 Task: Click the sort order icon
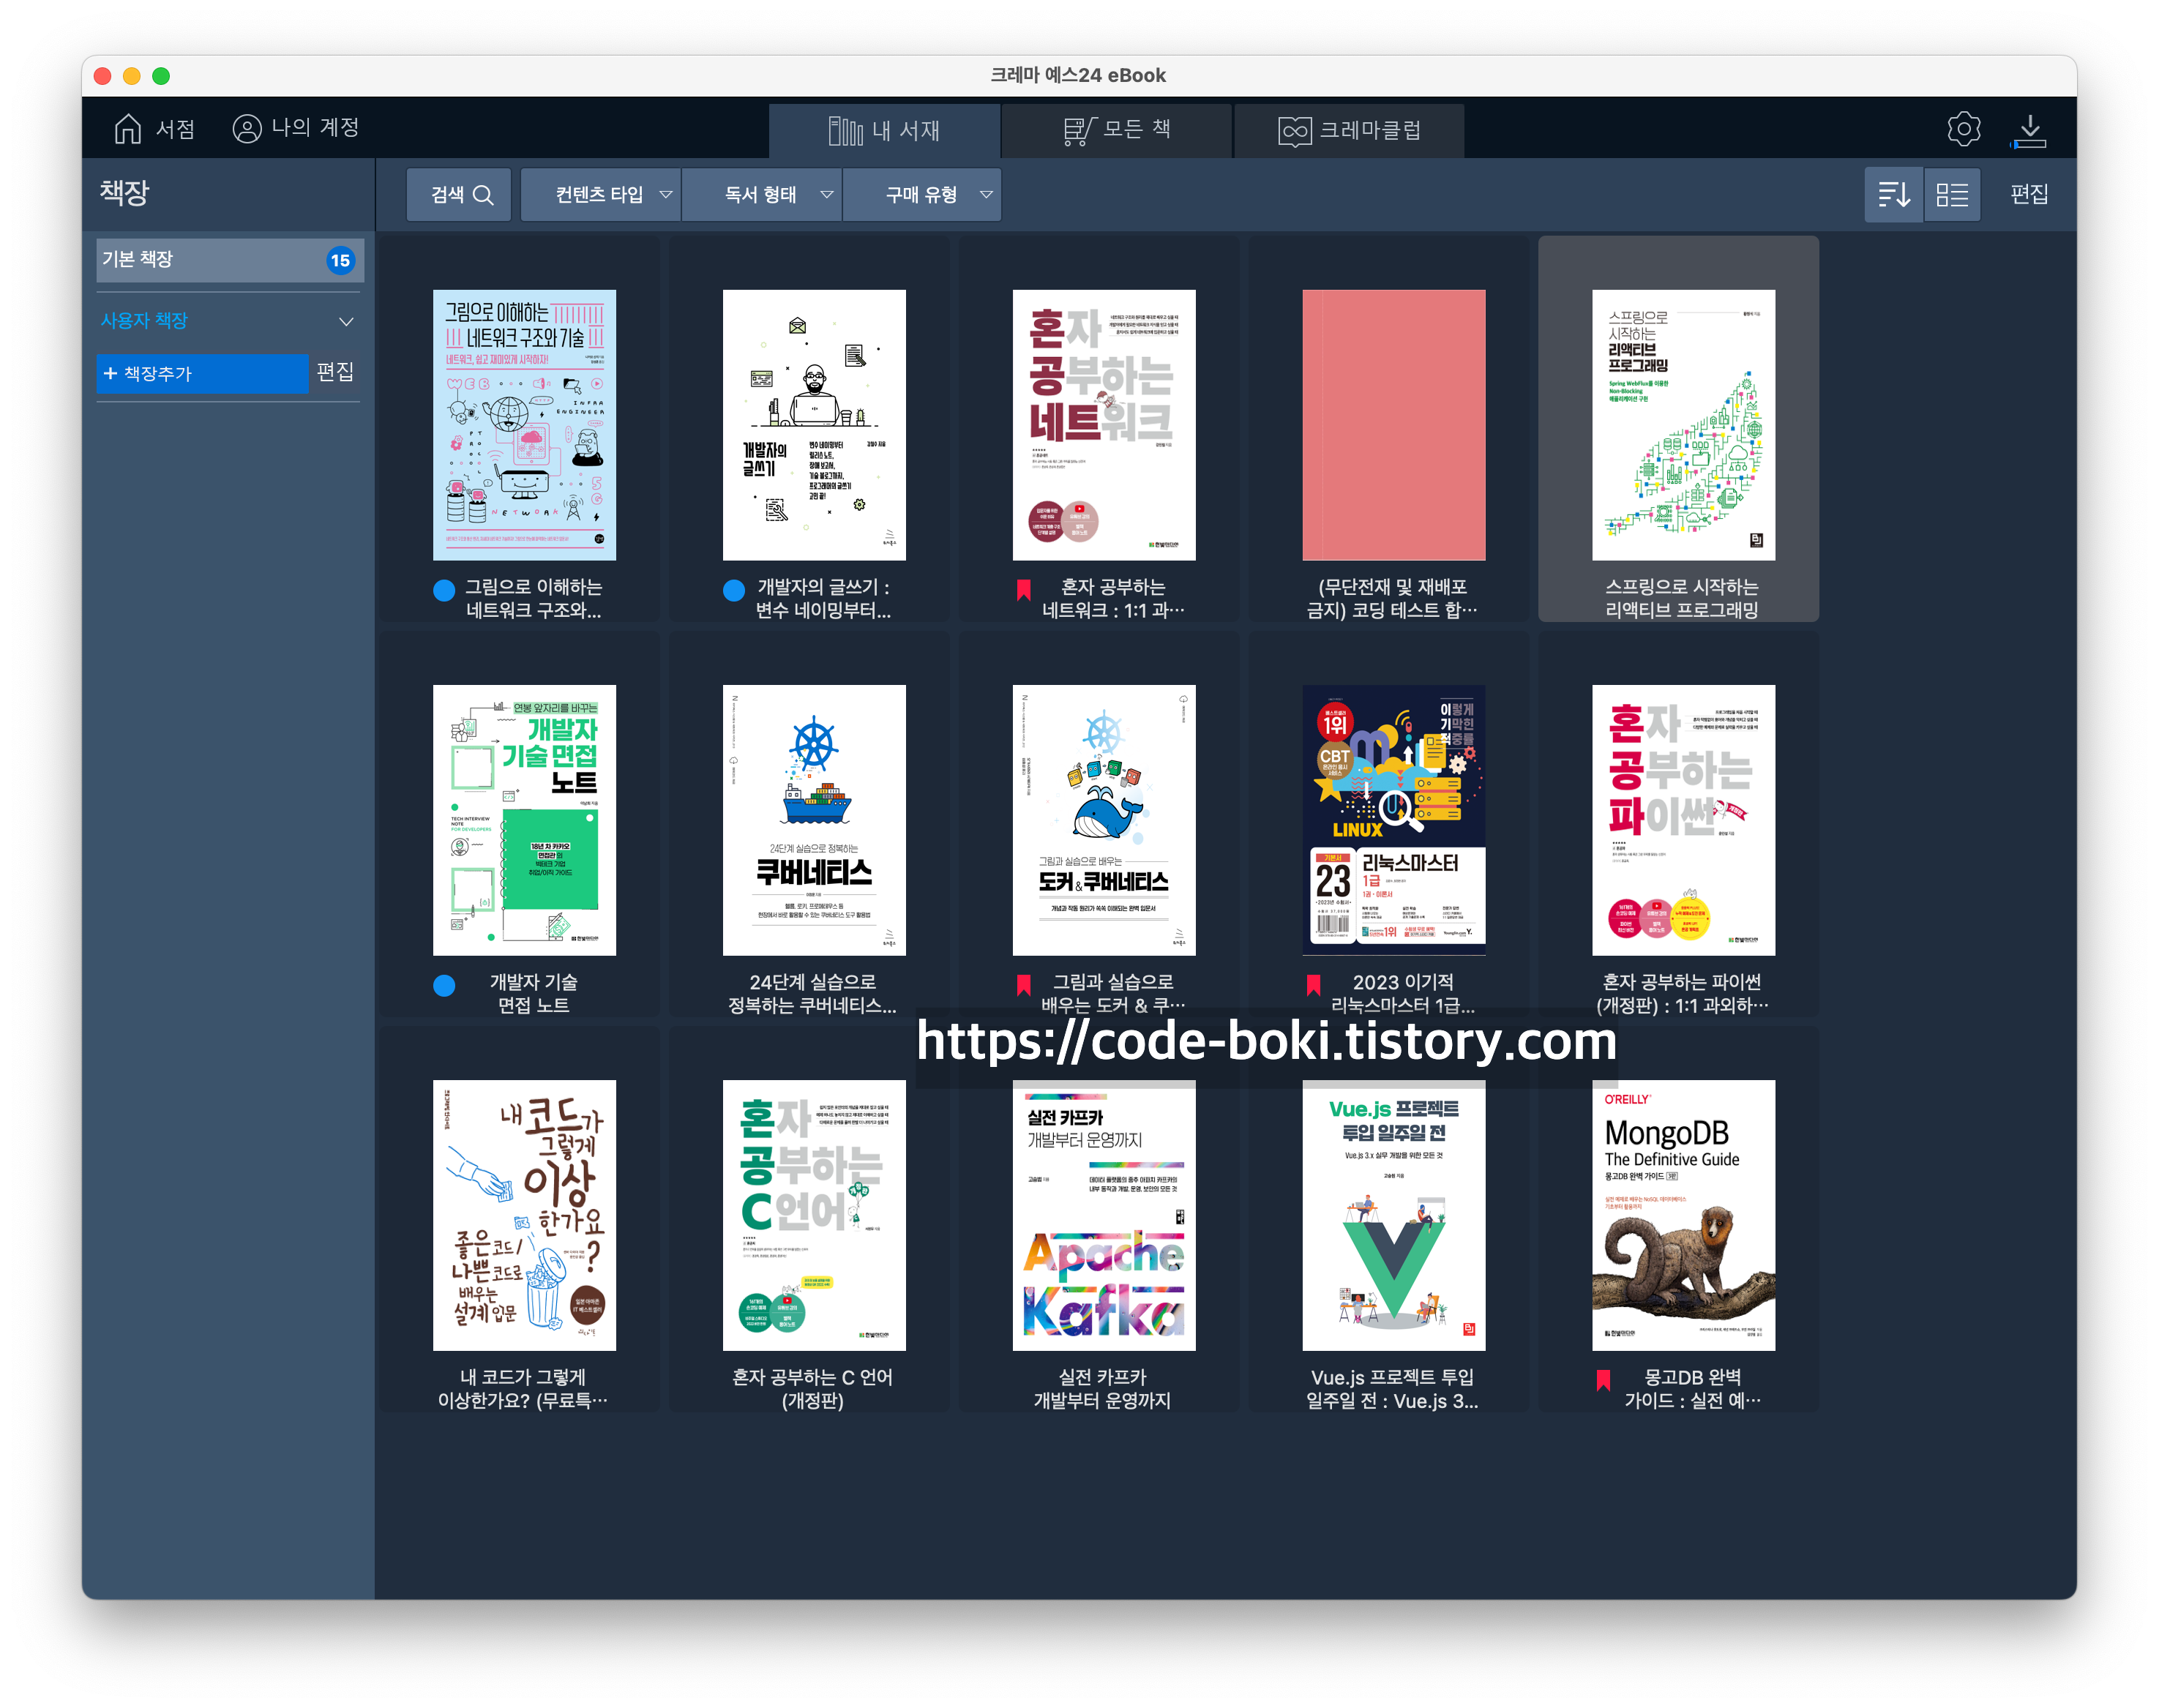1893,194
